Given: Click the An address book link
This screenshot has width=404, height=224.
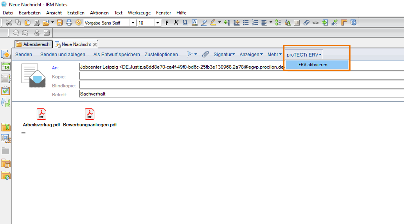Looking at the screenshot, I should tap(55, 67).
